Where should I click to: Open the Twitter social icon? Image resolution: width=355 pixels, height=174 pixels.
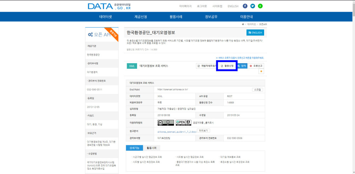pos(253,6)
